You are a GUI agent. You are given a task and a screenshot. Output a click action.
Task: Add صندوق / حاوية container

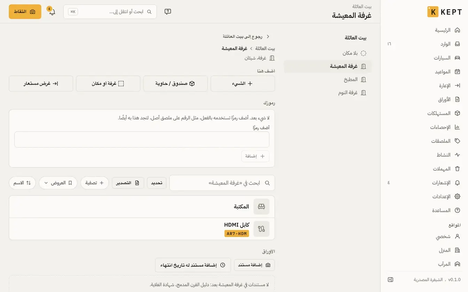[175, 84]
